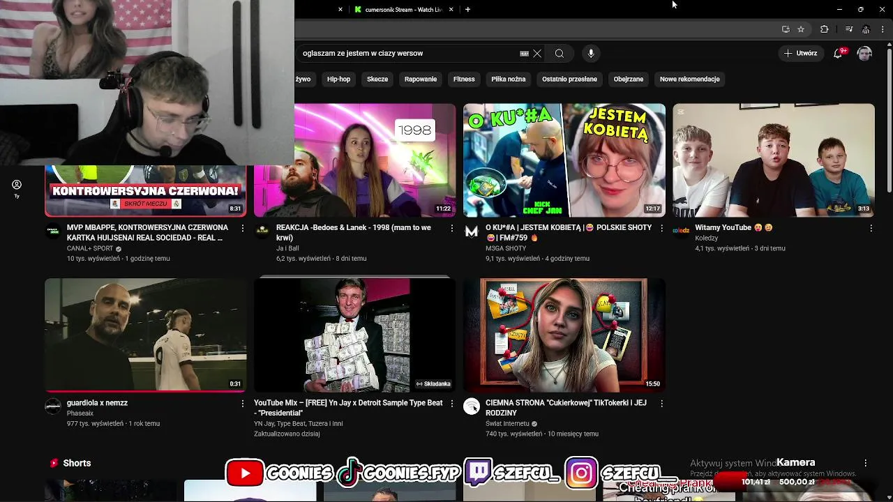The width and height of the screenshot is (893, 502).
Task: Close the first browser tab
Action: pos(340,10)
